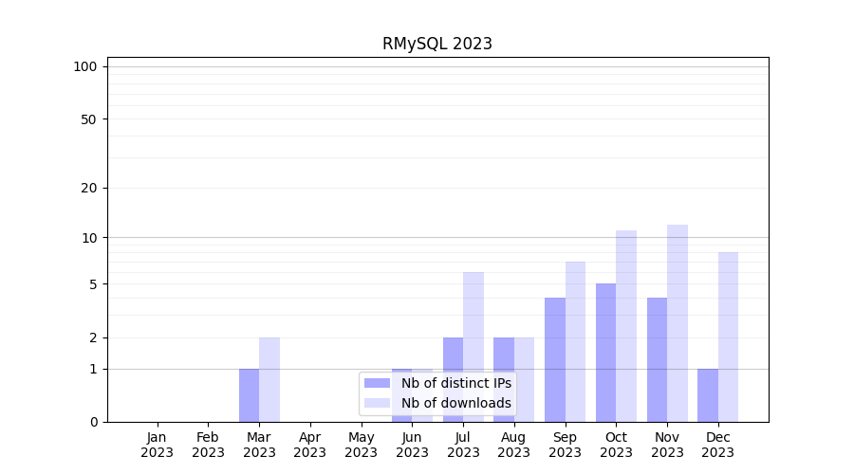Select the Apr 2023 x-axis label
Screen dimensions: 854x474
pos(310,445)
